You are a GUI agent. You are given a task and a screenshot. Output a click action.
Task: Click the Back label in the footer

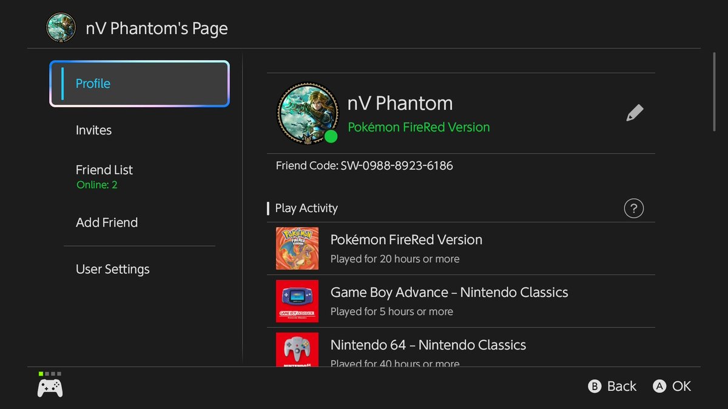coord(622,387)
